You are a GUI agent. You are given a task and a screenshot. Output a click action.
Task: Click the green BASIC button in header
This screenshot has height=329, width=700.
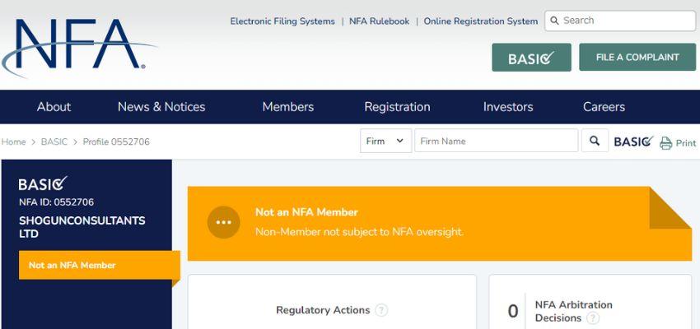pyautogui.click(x=531, y=57)
